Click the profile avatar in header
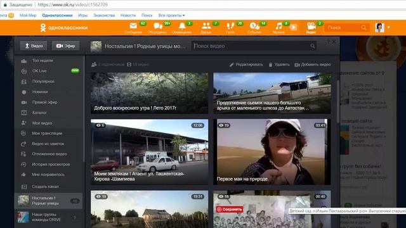406x228 pixels. click(x=379, y=27)
